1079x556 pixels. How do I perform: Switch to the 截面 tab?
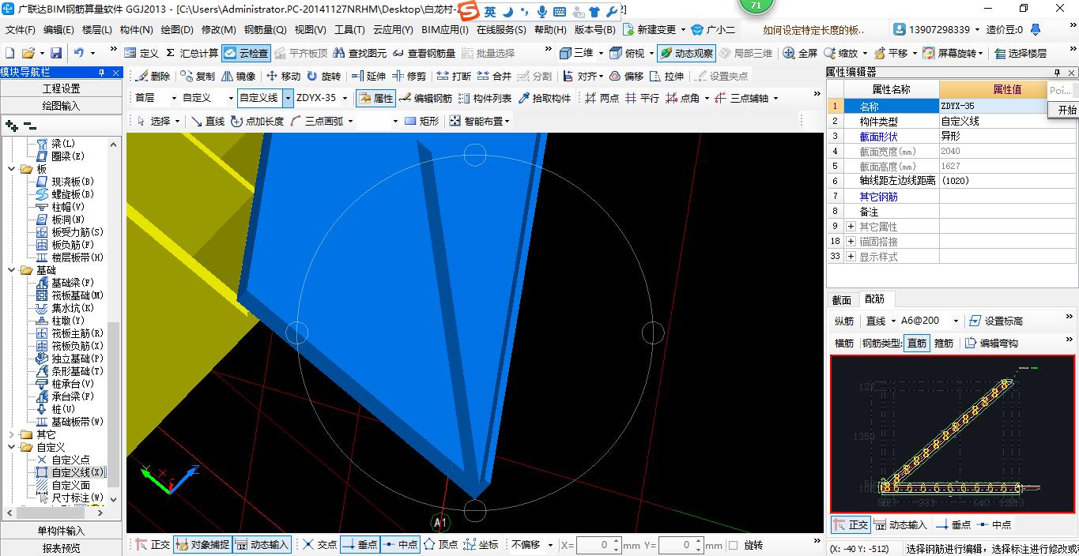[842, 300]
